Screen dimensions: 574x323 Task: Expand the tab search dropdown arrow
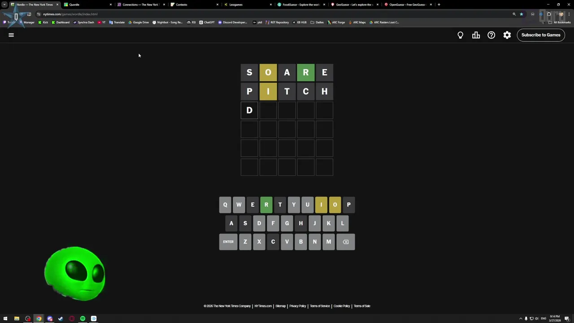pos(4,4)
